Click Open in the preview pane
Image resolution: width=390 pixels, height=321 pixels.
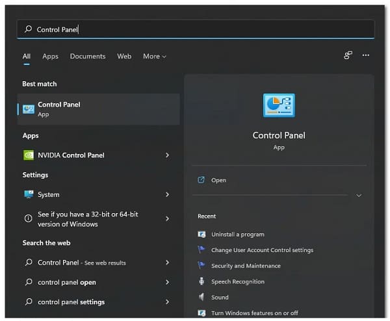218,180
